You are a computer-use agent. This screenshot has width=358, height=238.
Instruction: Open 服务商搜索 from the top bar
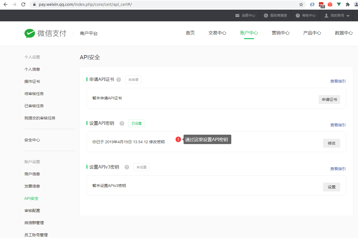pos(275,16)
